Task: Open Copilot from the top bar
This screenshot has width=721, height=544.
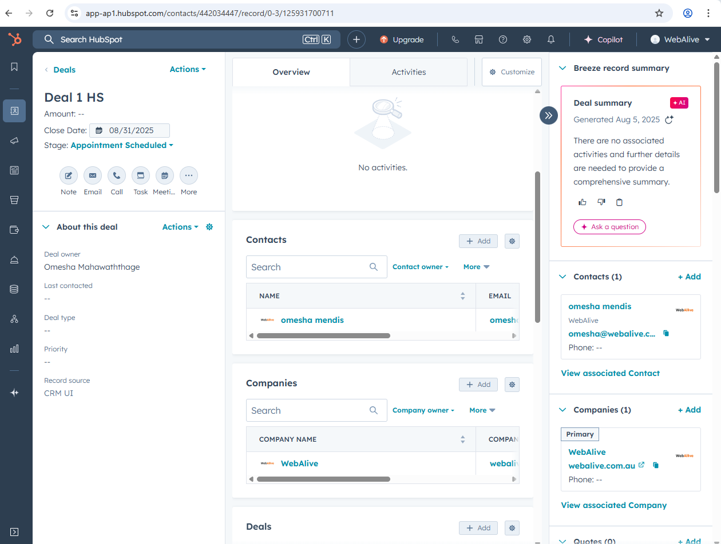Action: tap(603, 39)
